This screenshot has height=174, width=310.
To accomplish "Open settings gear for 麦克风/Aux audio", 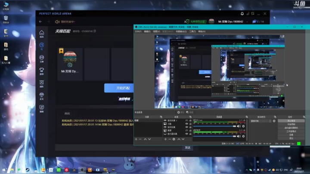I will point(243,126).
